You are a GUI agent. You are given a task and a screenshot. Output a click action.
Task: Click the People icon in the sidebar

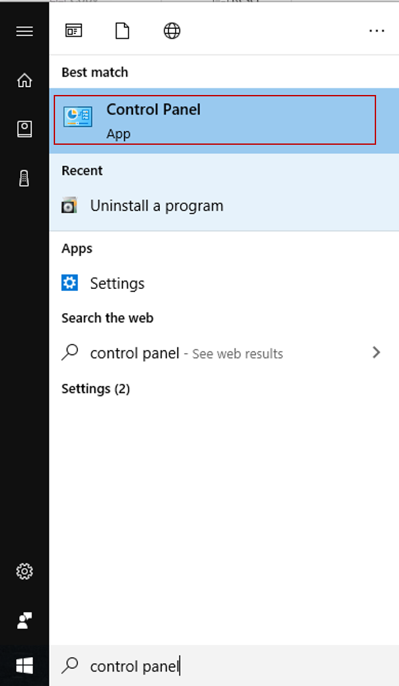pos(24,619)
